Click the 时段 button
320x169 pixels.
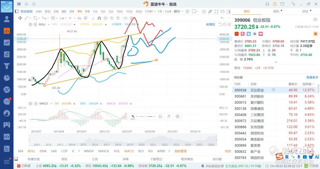228,151
